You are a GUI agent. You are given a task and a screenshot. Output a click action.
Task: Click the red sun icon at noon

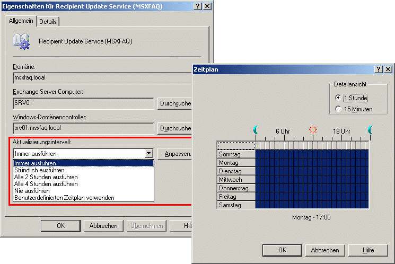click(x=313, y=129)
